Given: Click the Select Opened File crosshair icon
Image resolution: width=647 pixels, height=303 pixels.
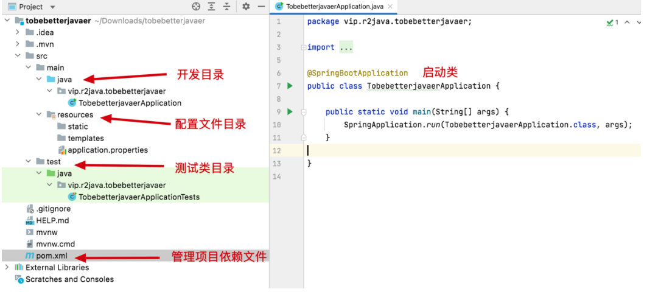Looking at the screenshot, I should pyautogui.click(x=196, y=7).
